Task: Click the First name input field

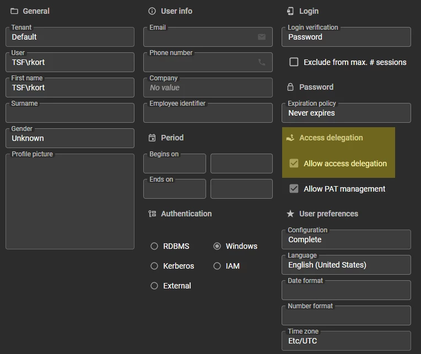Action: 70,88
